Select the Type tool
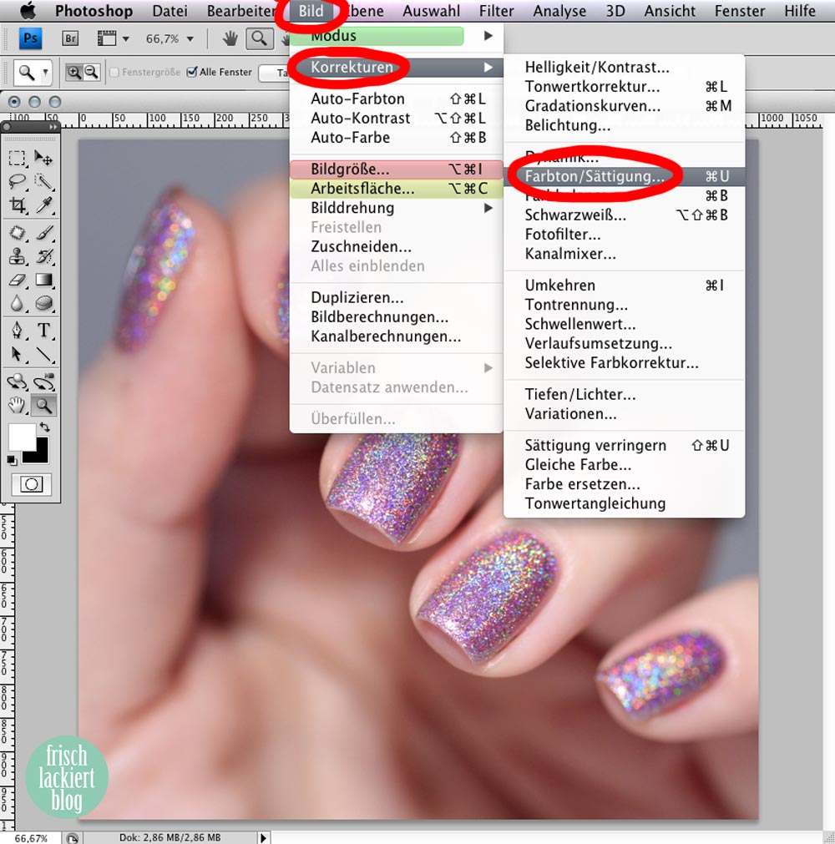 (43, 330)
